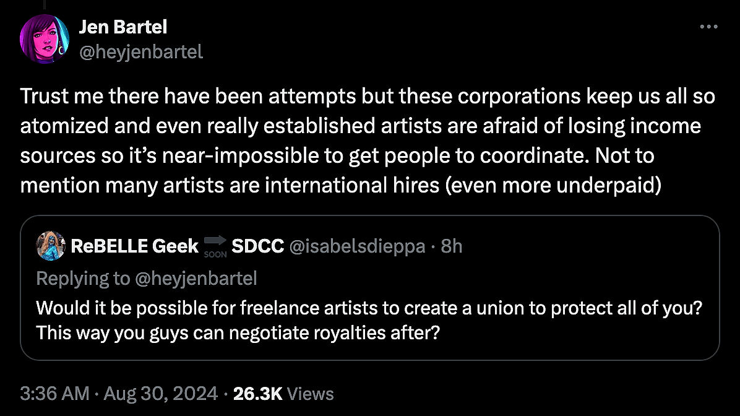Click the Jen Bartel display name
The image size is (740, 416).
(x=123, y=27)
